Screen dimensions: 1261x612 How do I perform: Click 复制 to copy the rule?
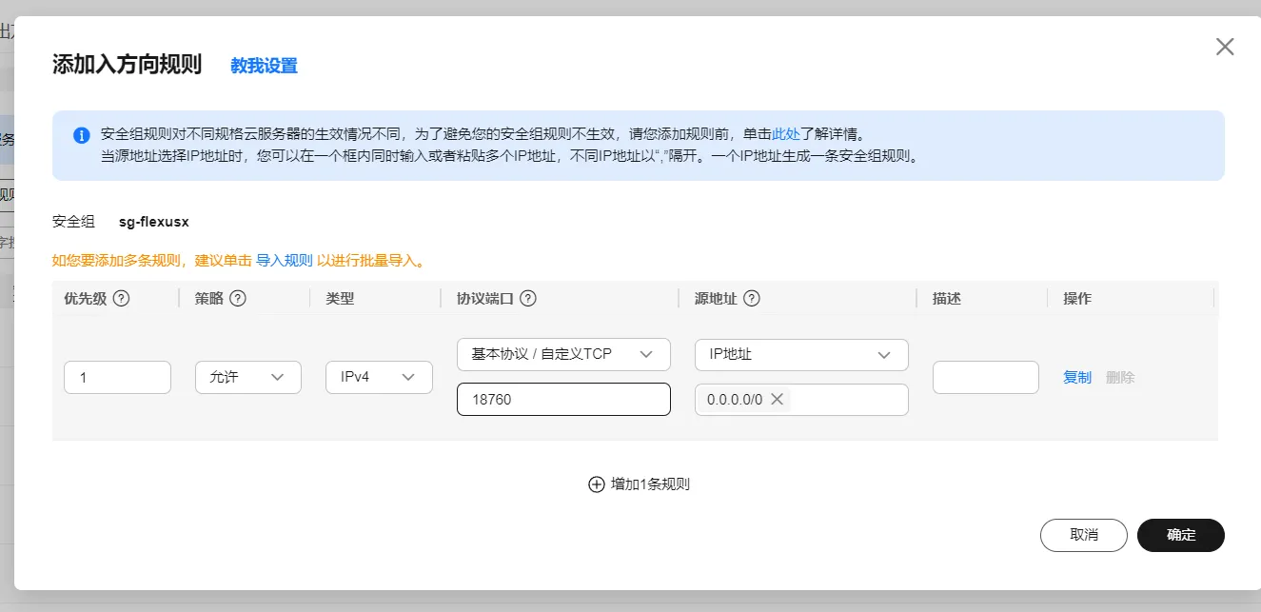click(1077, 378)
